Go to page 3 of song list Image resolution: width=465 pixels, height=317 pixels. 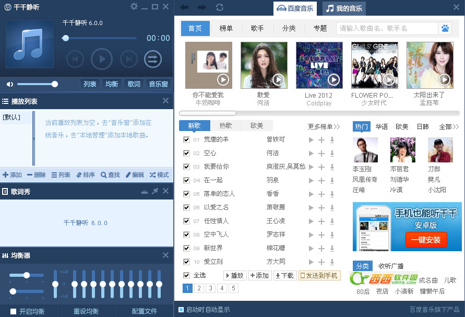coord(210,288)
